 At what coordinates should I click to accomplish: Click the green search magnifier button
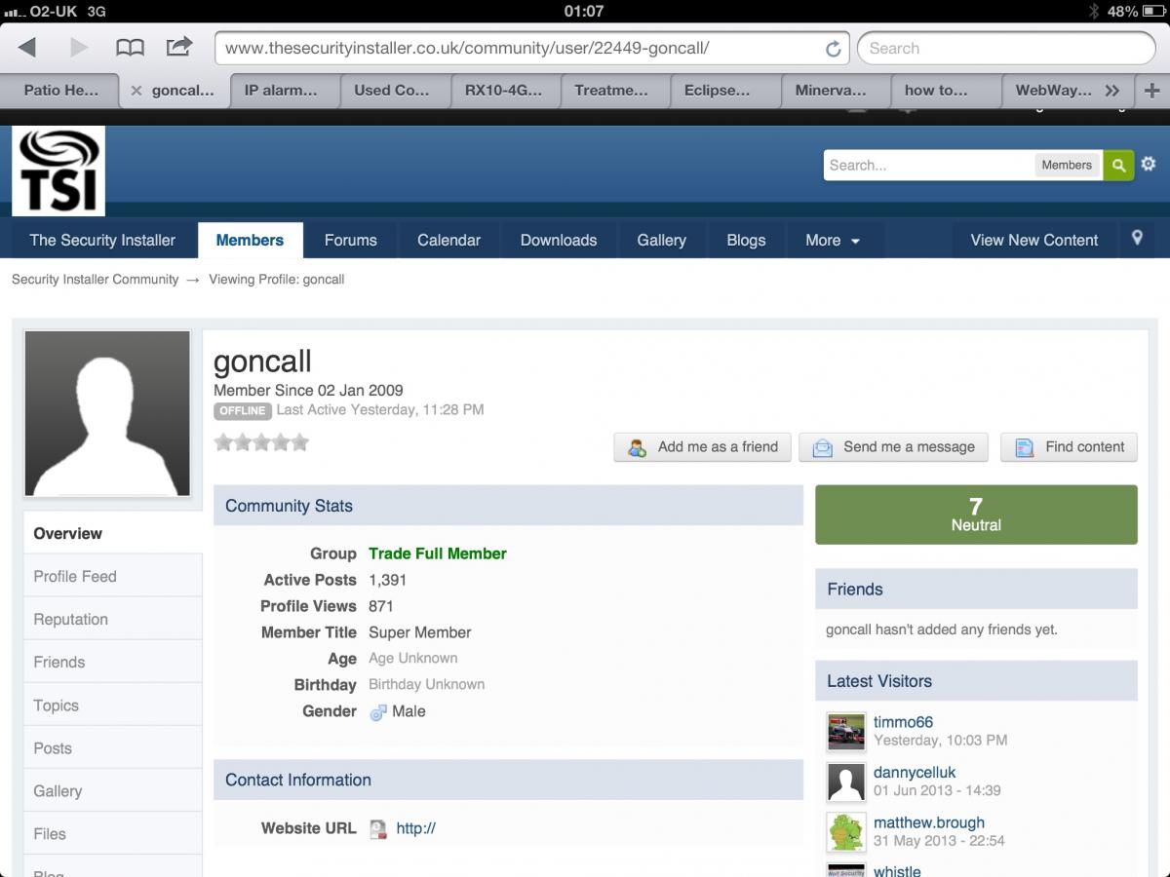coord(1118,166)
